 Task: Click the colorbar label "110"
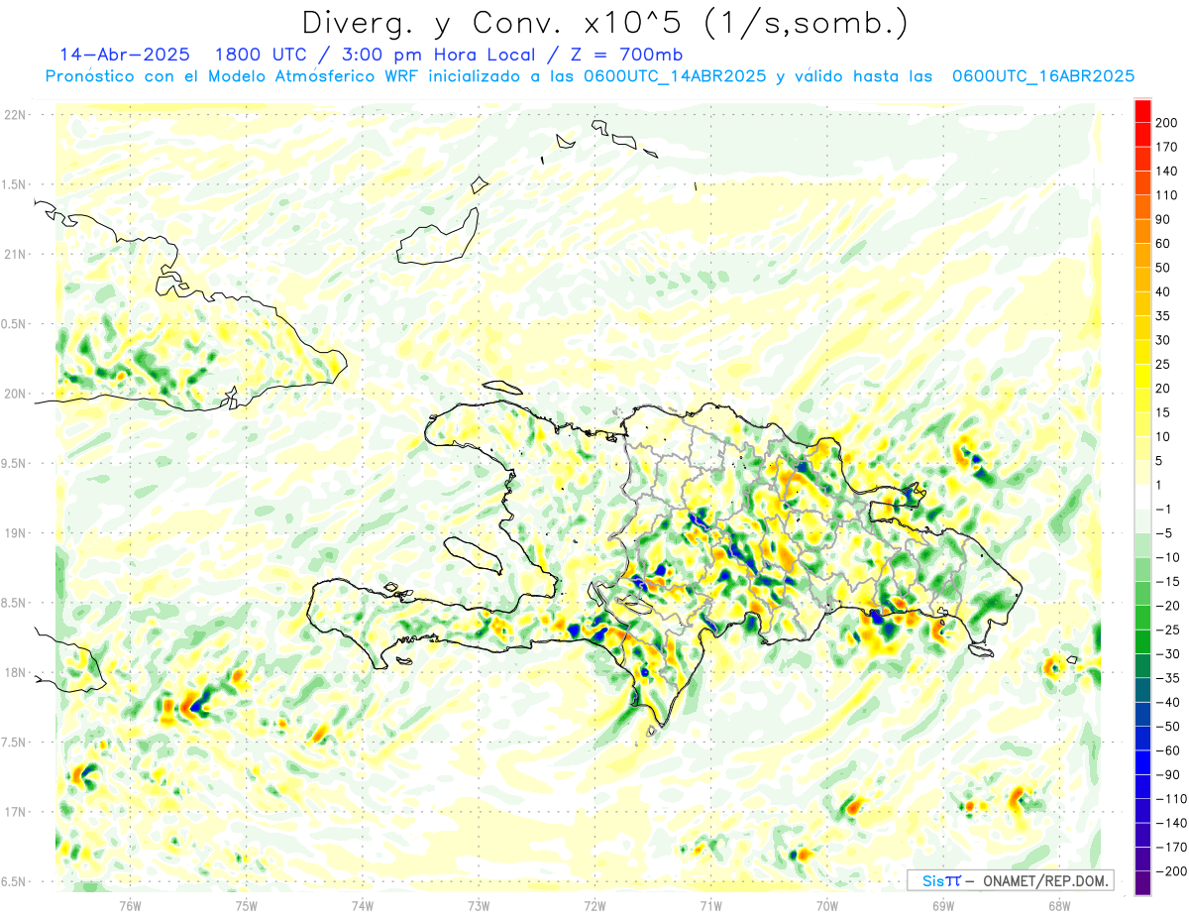(1168, 195)
